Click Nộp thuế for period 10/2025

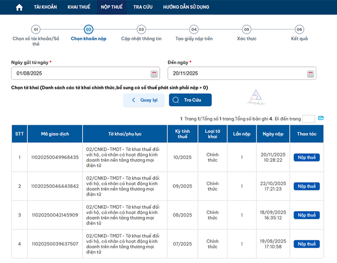[x=306, y=157]
